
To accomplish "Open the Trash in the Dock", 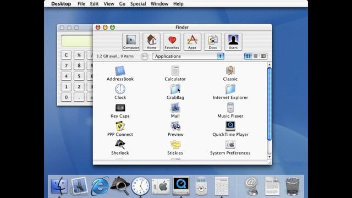I will pyautogui.click(x=293, y=186).
